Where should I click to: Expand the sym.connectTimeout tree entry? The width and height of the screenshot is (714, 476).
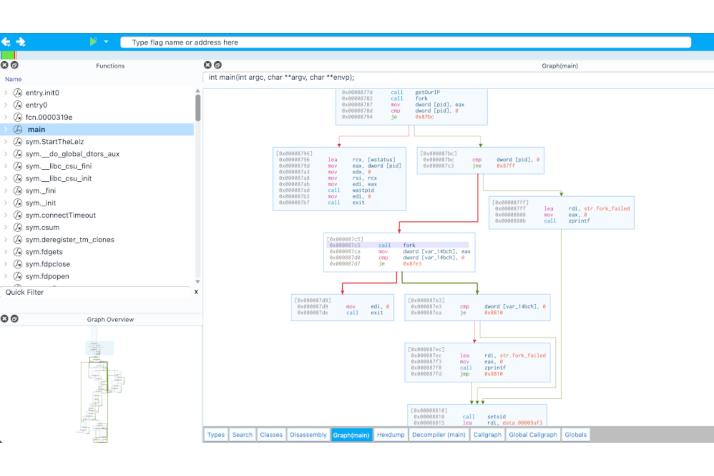click(x=6, y=215)
